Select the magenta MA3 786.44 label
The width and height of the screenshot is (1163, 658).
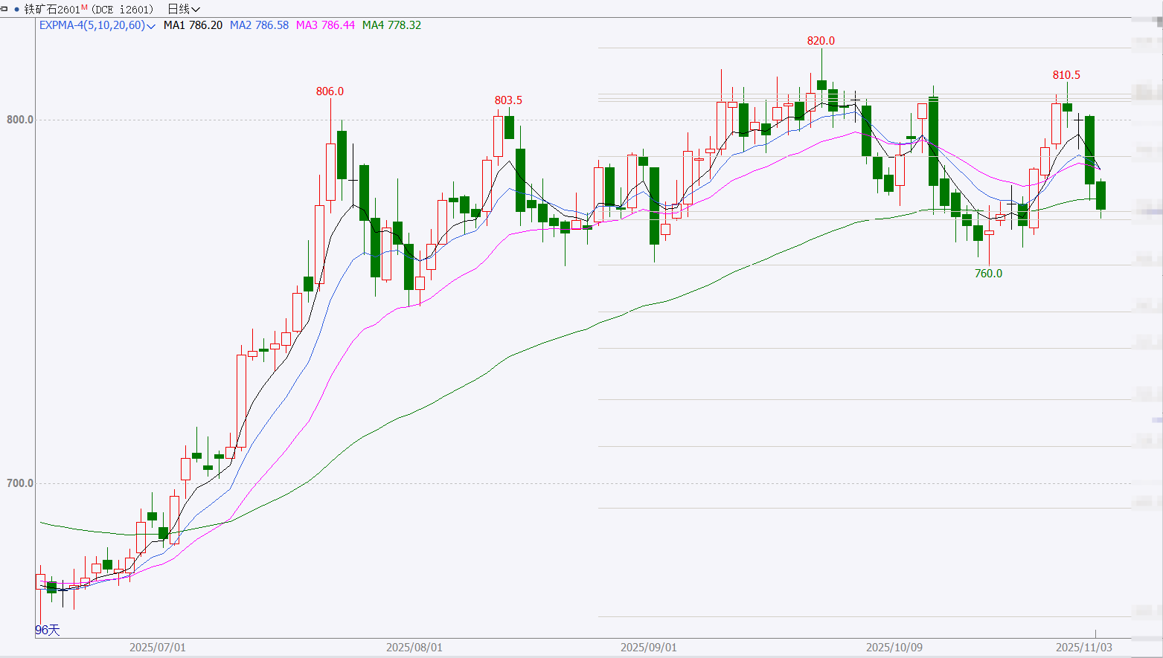[x=325, y=25]
